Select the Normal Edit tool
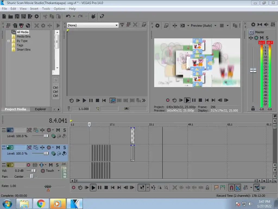 [142, 188]
